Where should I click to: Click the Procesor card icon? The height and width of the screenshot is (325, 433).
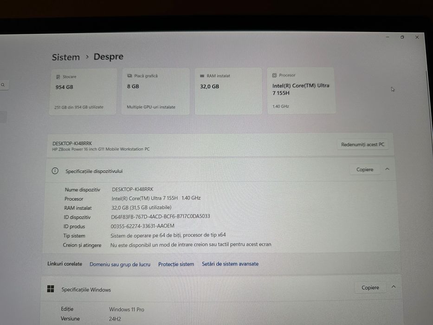point(274,75)
